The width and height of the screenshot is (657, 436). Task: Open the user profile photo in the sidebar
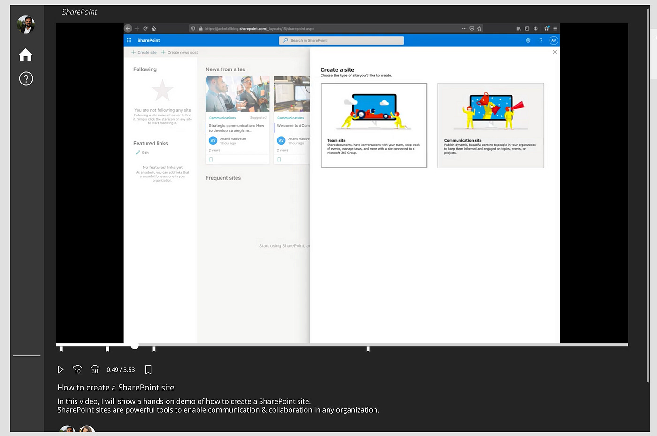[x=26, y=24]
